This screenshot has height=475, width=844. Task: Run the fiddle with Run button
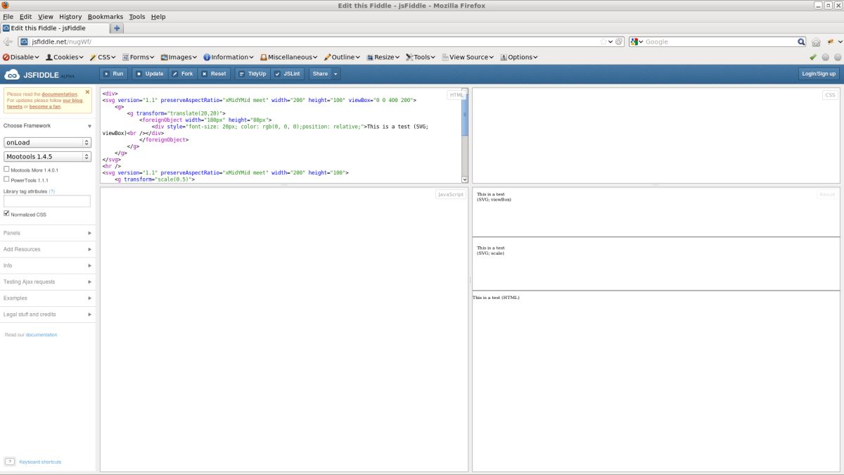[x=113, y=74]
